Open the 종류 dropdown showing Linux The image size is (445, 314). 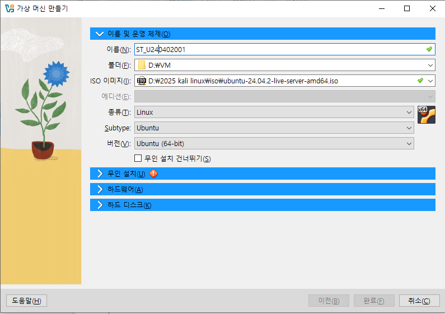(274, 112)
